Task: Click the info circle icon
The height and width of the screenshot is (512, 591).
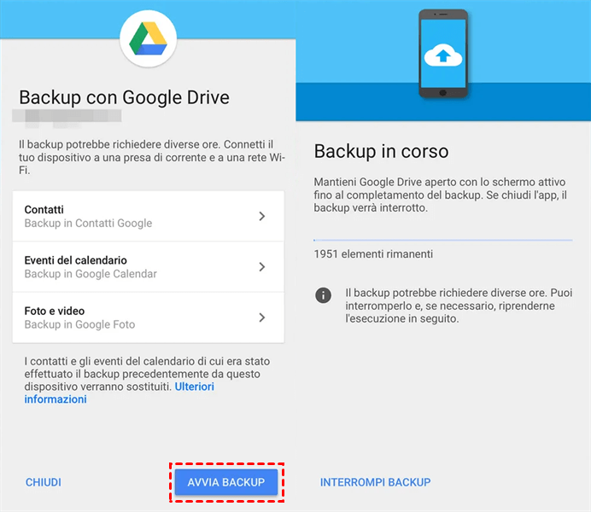Action: (323, 295)
